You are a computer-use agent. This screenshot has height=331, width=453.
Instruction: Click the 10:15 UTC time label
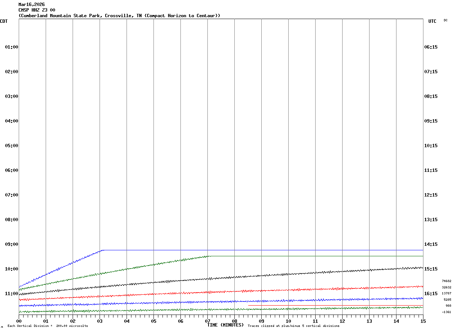[431, 146]
